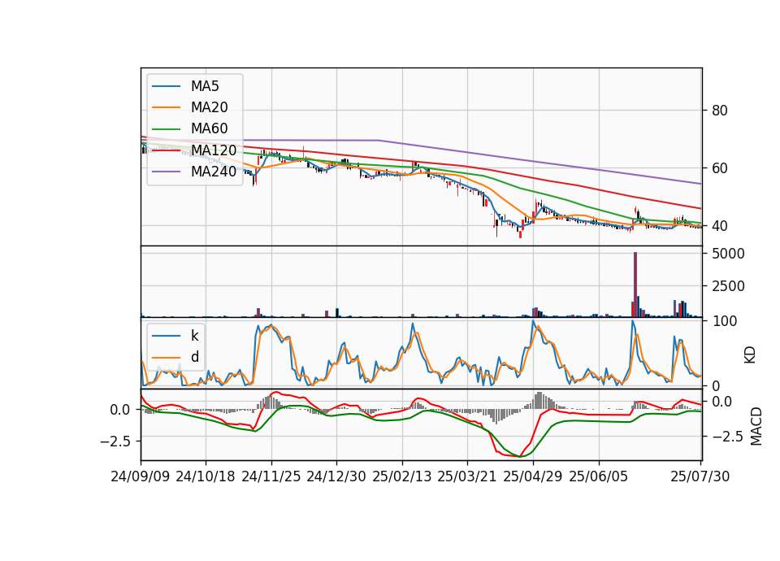The image size is (780, 561).
Task: Click the MA20 legend label
Action: [x=209, y=107]
